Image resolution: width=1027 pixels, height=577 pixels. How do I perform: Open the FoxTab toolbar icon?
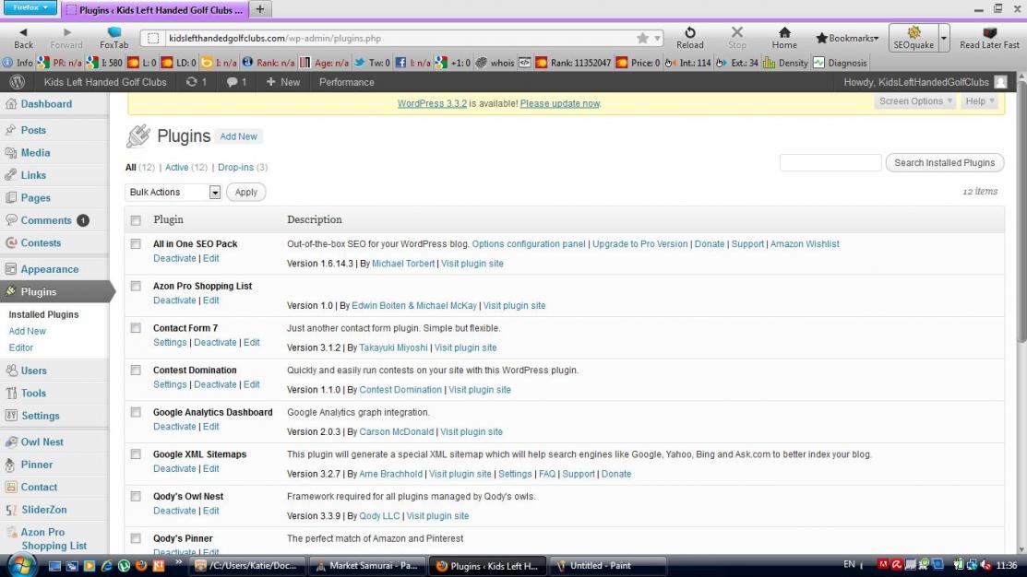pyautogui.click(x=114, y=32)
